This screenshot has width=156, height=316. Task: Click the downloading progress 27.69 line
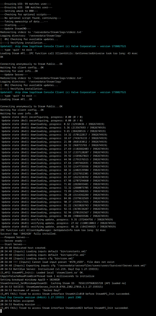pyautogui.click(x=55, y=149)
